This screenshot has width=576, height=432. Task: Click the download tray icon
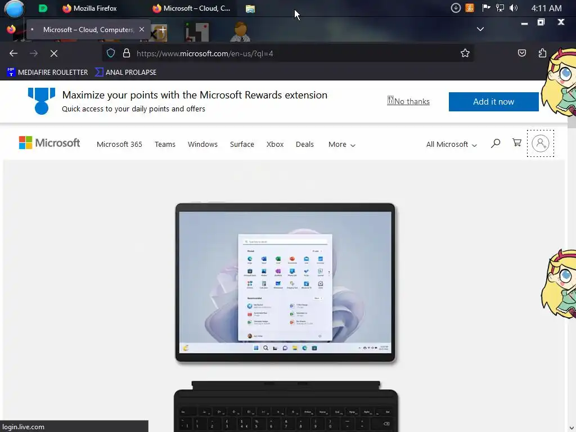pyautogui.click(x=456, y=8)
